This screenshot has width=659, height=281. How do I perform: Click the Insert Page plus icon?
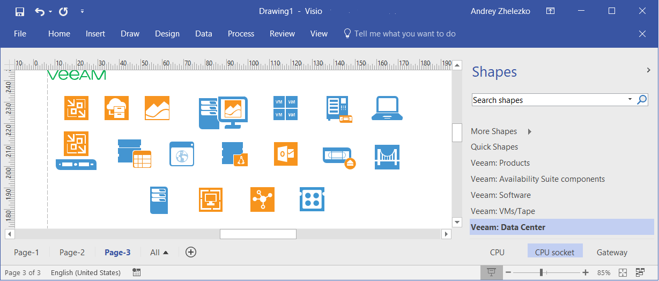pos(190,252)
